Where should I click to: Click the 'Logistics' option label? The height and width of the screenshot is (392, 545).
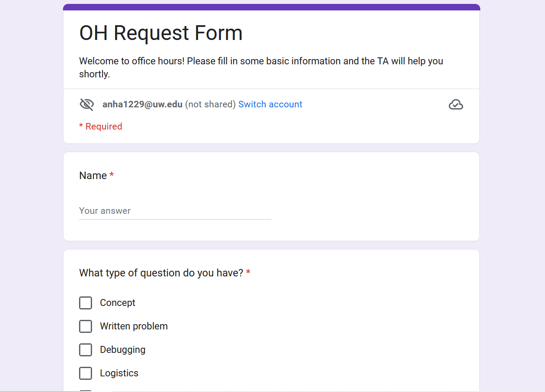click(119, 373)
